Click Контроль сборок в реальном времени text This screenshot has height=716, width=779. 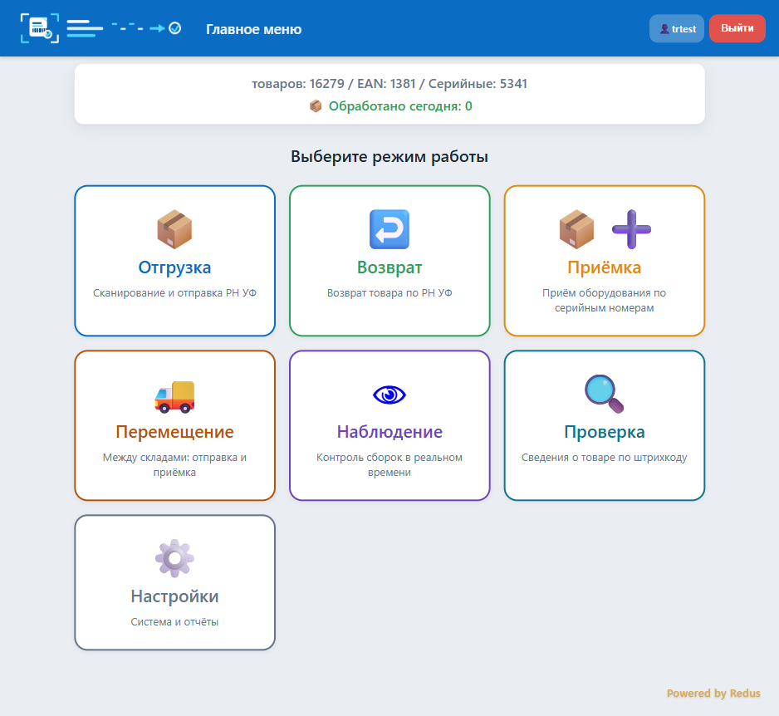tap(389, 464)
